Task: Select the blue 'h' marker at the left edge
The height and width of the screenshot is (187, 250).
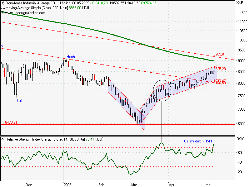Action: click(x=2, y=46)
